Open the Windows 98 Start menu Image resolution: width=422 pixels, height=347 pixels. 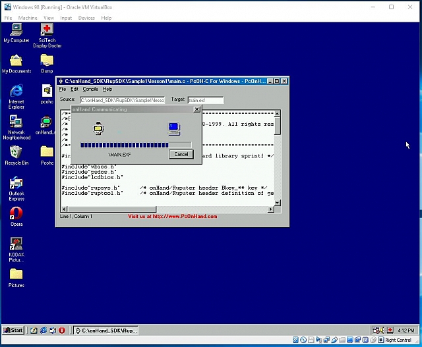pyautogui.click(x=13, y=331)
